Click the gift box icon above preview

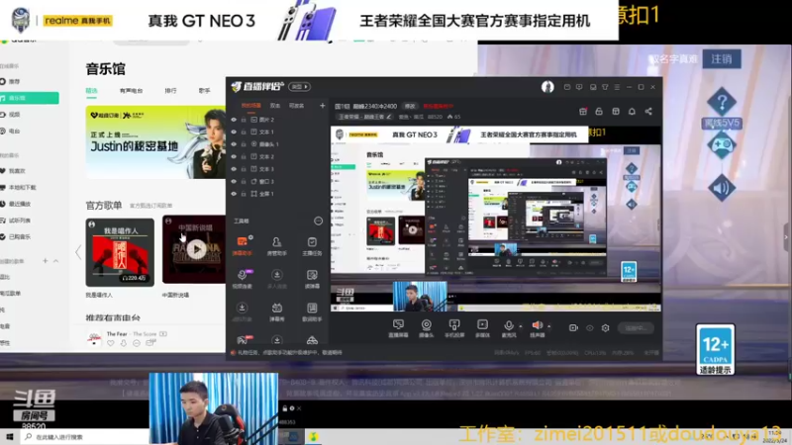coord(583,112)
